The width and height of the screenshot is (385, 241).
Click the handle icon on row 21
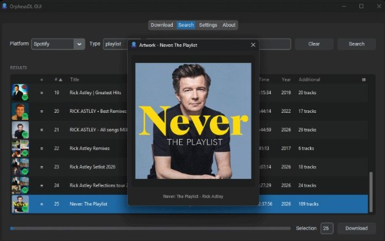(x=42, y=130)
